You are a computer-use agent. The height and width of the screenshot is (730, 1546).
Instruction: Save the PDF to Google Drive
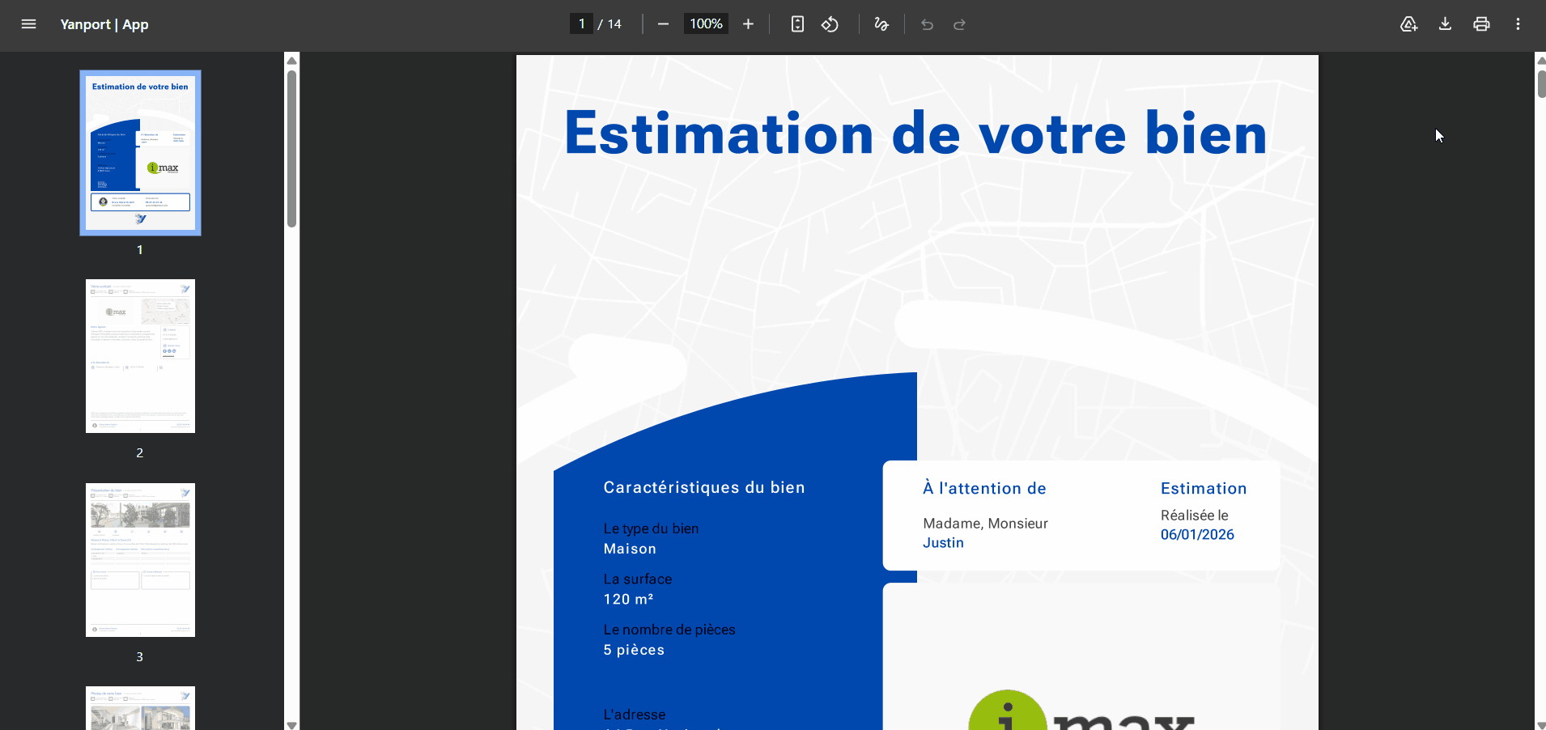pyautogui.click(x=1408, y=24)
